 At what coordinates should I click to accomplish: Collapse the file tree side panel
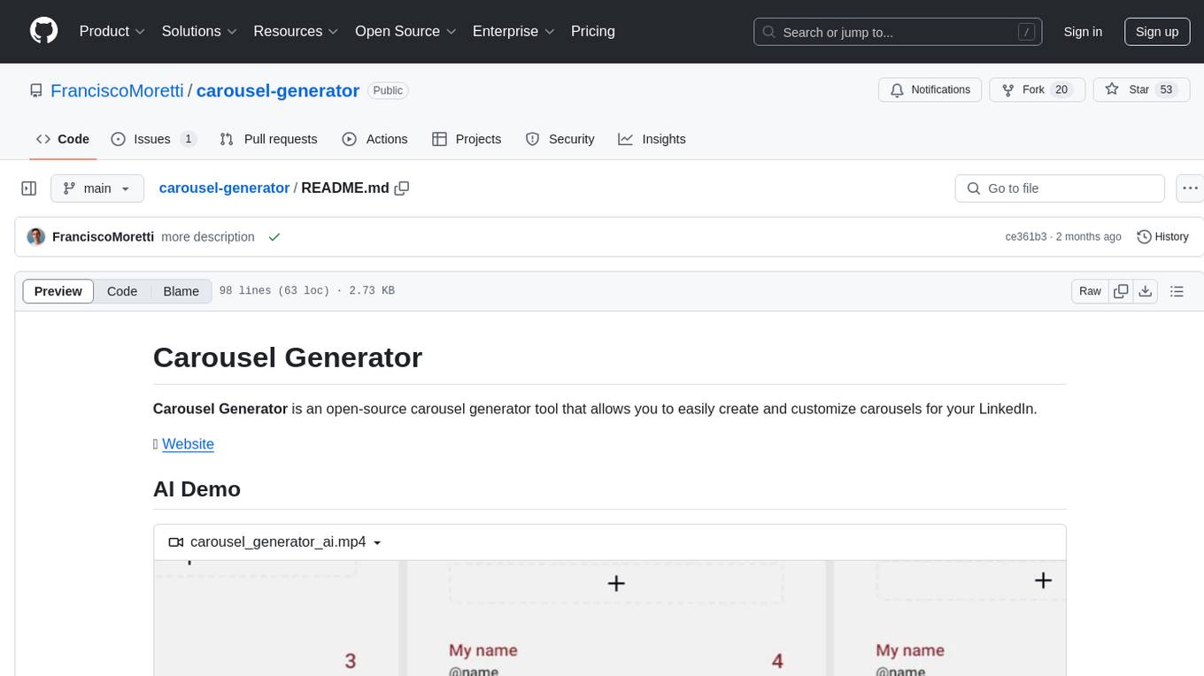coord(29,188)
